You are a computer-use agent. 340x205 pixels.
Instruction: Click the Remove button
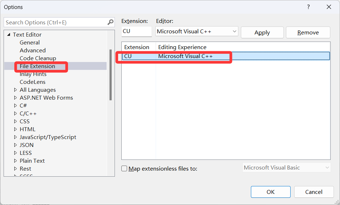click(308, 33)
